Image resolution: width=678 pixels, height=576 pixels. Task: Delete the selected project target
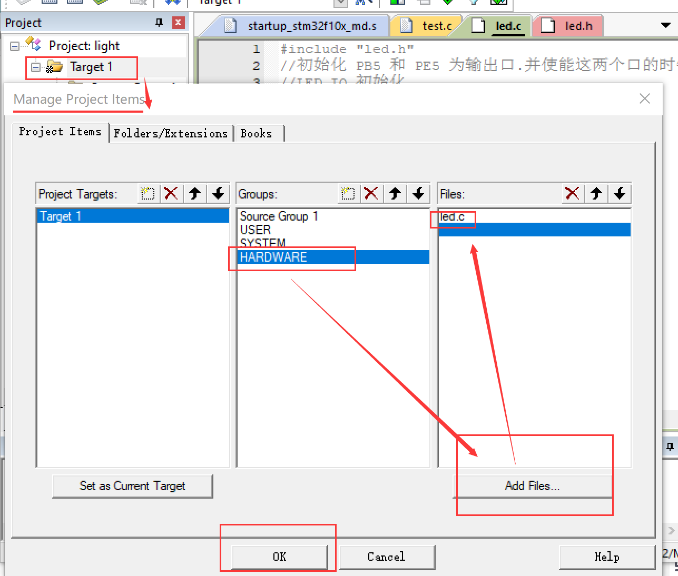point(171,194)
